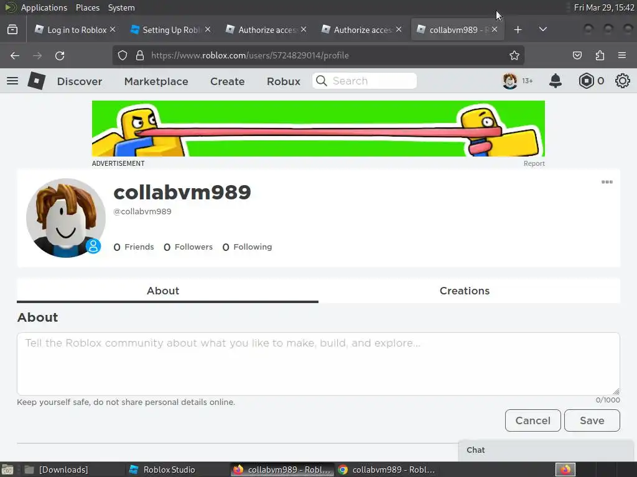Screen dimensions: 637x477
Task: Click the search magnifier icon
Action: click(322, 81)
